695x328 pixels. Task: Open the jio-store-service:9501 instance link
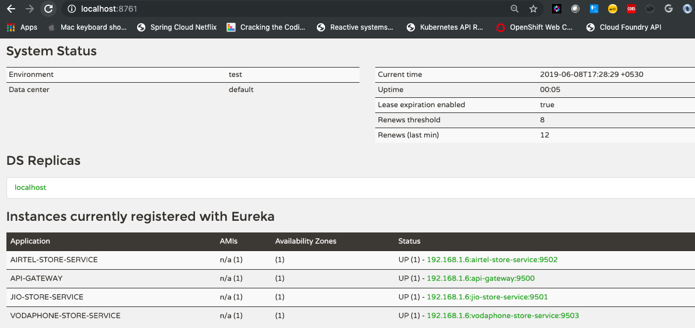[487, 297]
